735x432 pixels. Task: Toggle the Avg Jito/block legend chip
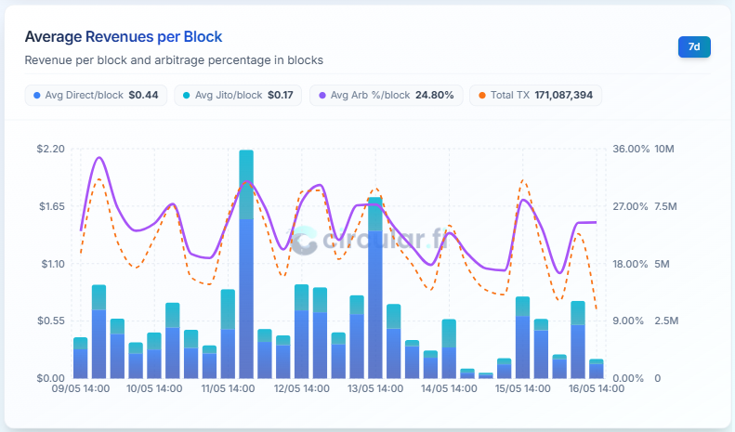pyautogui.click(x=238, y=95)
